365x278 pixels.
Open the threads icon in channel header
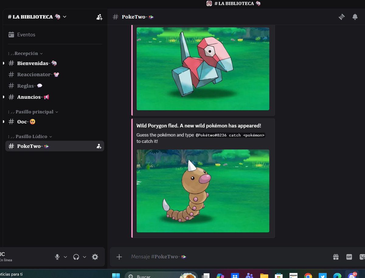pos(342,17)
